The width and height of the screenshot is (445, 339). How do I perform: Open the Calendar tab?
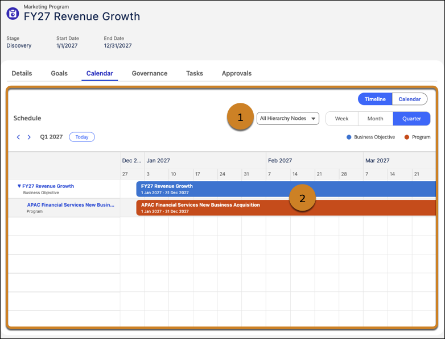100,73
